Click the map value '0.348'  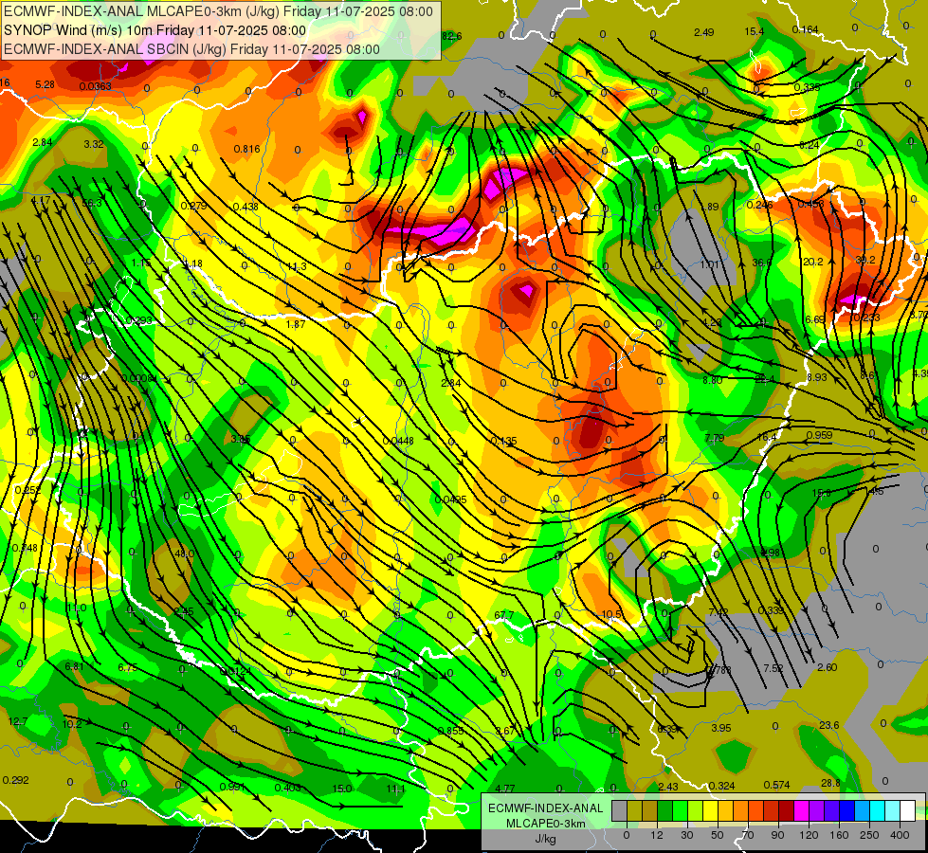pyautogui.click(x=25, y=548)
